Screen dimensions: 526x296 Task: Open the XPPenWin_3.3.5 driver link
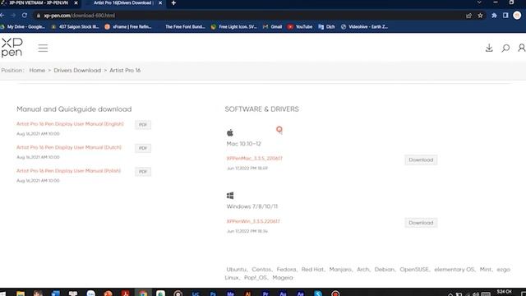253,221
